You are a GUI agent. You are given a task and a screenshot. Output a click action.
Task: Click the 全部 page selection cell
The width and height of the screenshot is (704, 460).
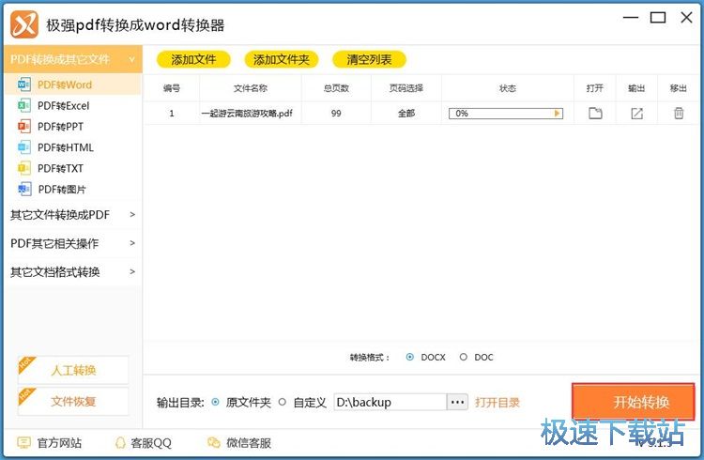pos(406,114)
